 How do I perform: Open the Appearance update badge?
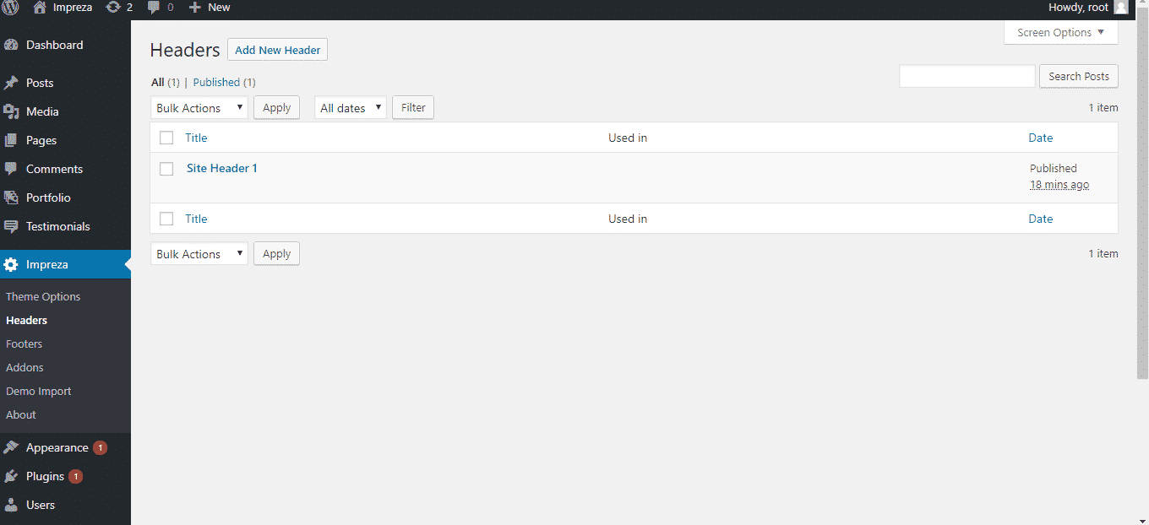pos(100,447)
